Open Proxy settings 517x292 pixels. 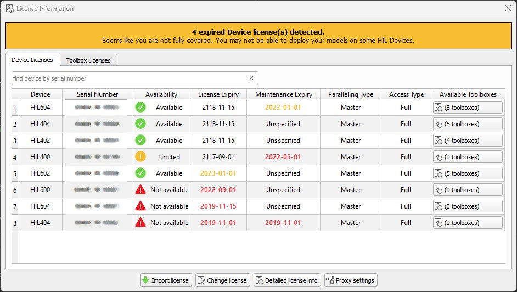351,280
